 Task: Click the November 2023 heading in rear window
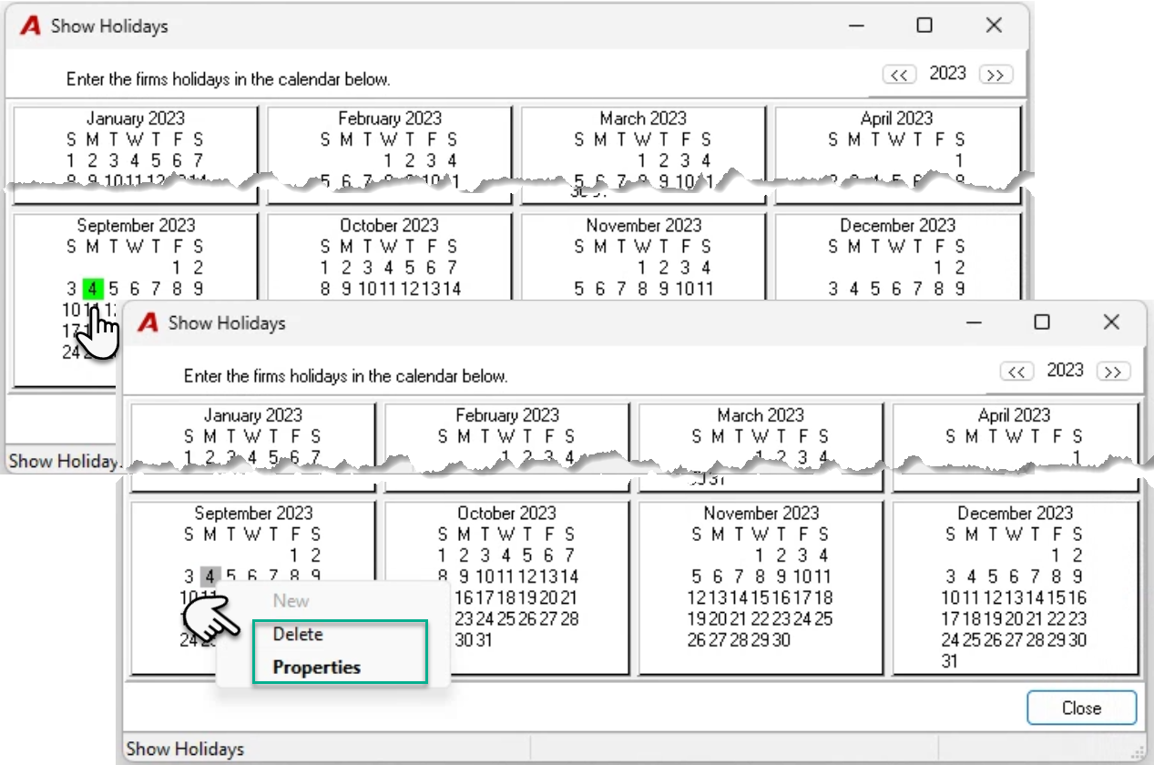644,225
